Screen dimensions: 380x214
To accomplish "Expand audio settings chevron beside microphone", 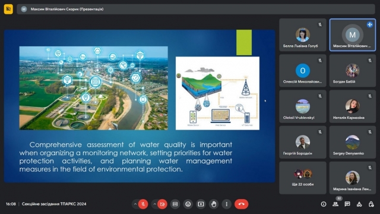I will click(x=135, y=204).
